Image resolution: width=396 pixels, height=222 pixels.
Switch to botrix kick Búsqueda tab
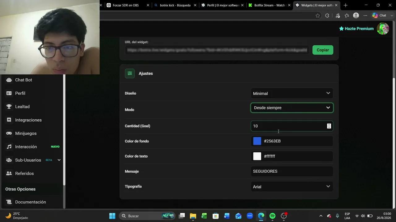tap(175, 5)
